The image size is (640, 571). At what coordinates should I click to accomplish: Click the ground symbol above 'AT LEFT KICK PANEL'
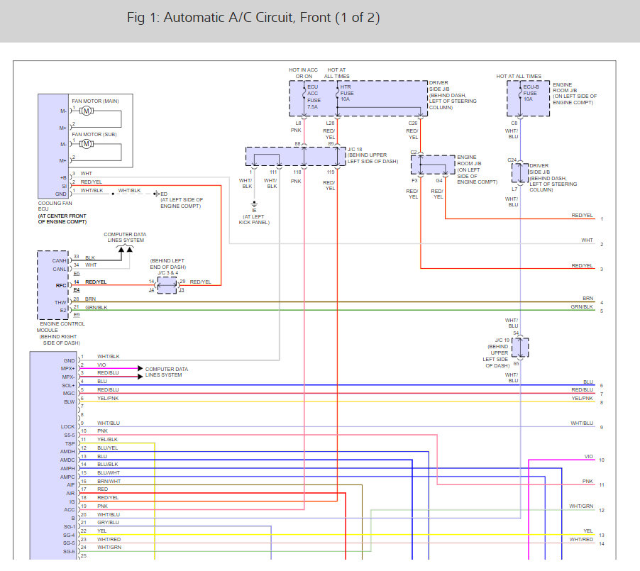(254, 206)
